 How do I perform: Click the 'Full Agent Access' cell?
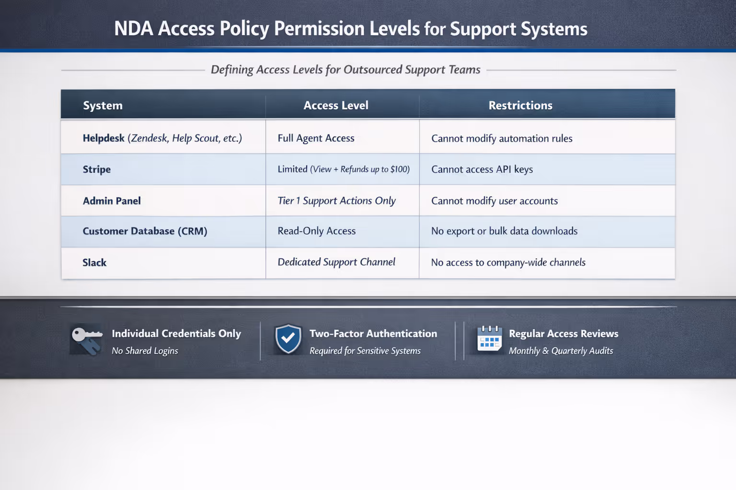(342, 137)
